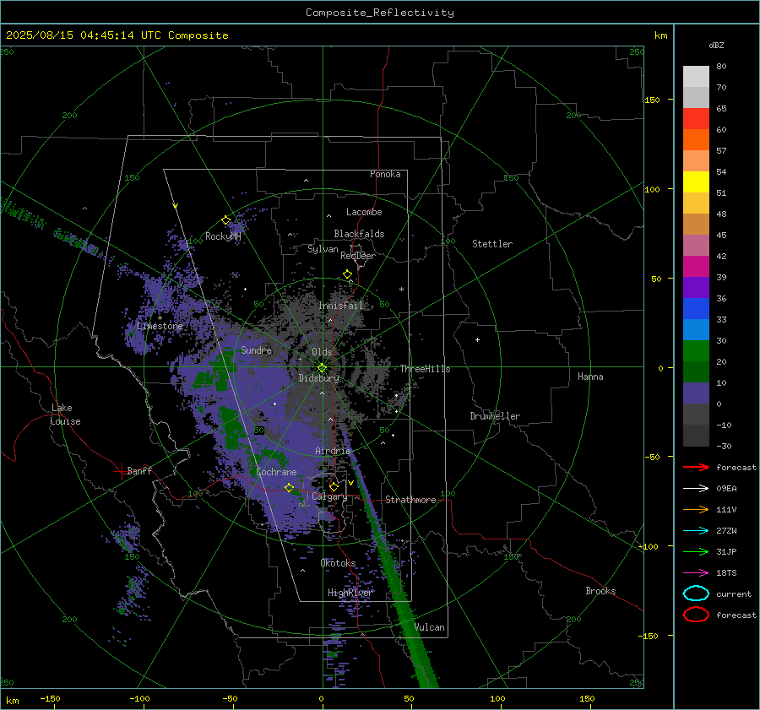Click the Drumheller town label
The image size is (760, 710).
click(495, 416)
